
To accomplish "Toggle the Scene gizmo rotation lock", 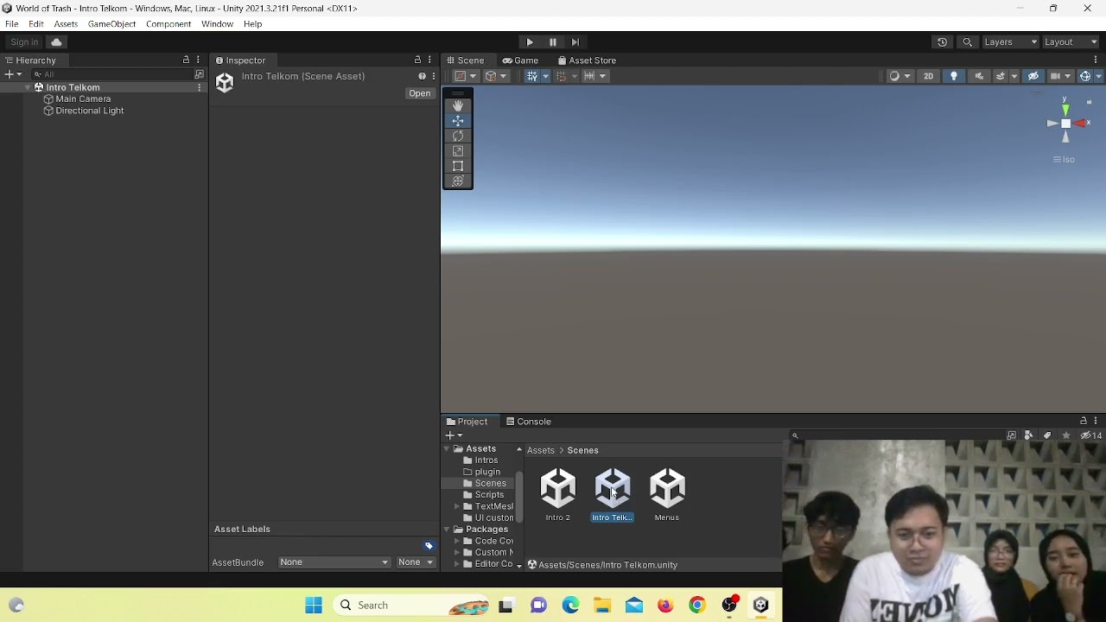I will pos(1089,102).
